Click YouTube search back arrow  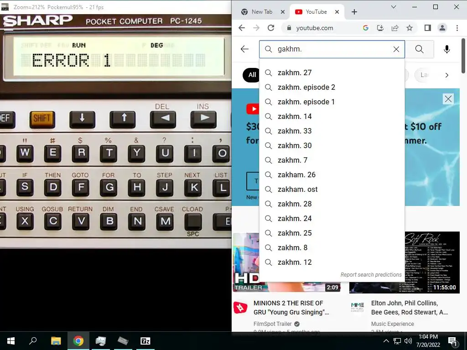pos(244,49)
